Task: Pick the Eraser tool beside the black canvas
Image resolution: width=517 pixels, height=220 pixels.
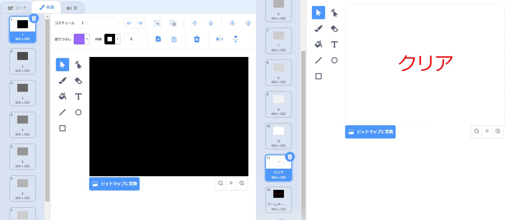Action: 78,81
